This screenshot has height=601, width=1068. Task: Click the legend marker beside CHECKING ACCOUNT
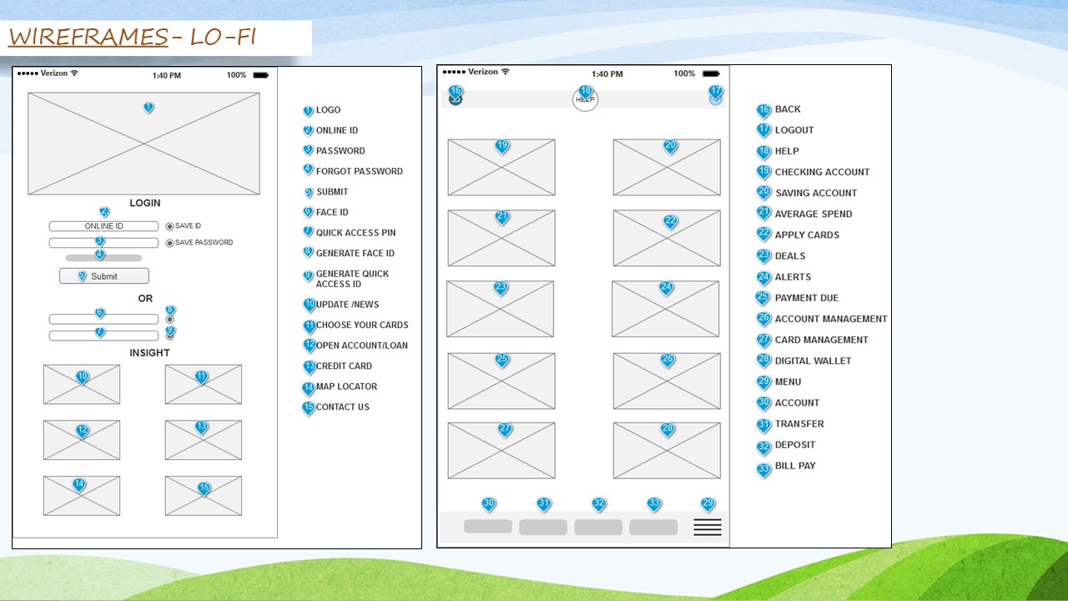[x=763, y=172]
